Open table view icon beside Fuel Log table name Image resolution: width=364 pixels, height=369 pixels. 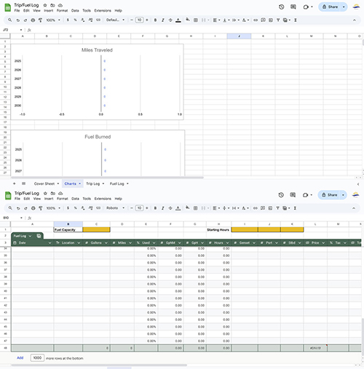point(39,236)
